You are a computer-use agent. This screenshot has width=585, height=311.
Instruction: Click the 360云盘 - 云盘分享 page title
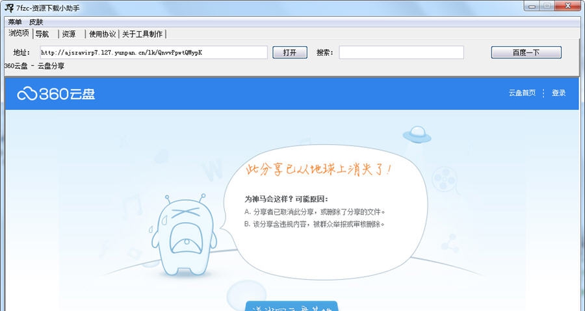point(34,66)
